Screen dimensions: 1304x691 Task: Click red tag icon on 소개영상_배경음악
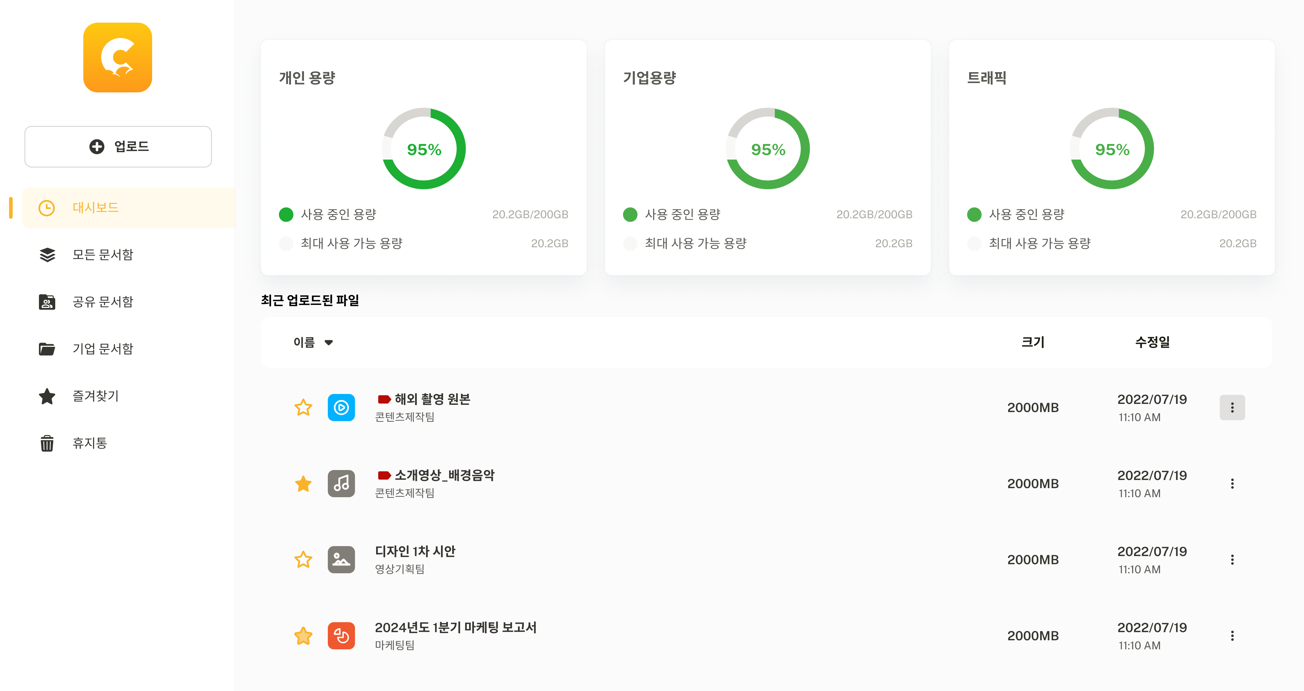(x=384, y=475)
